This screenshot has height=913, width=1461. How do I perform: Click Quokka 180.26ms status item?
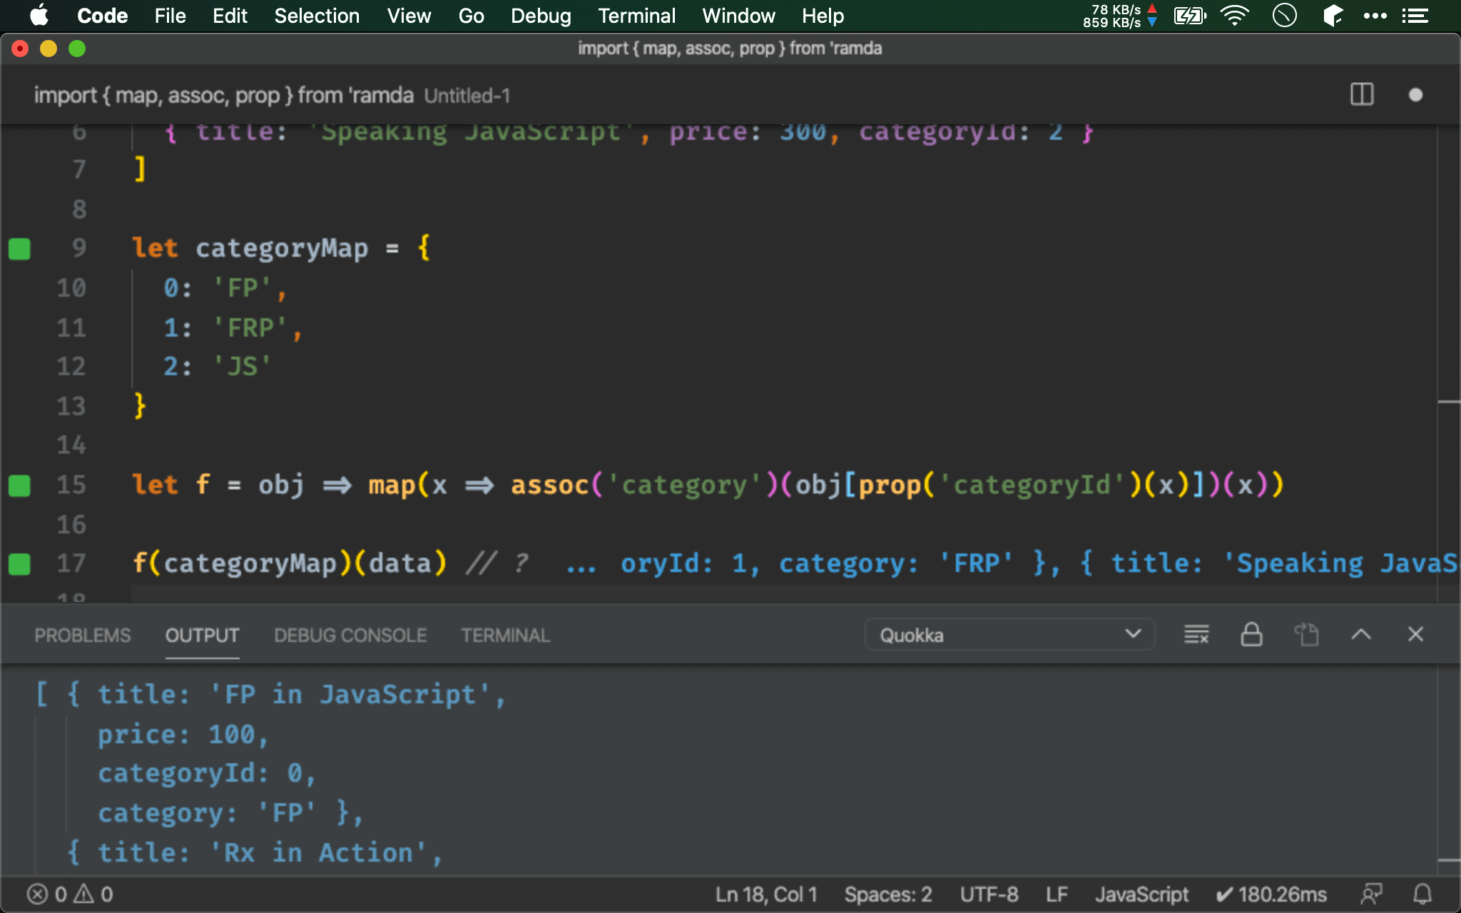1271,894
